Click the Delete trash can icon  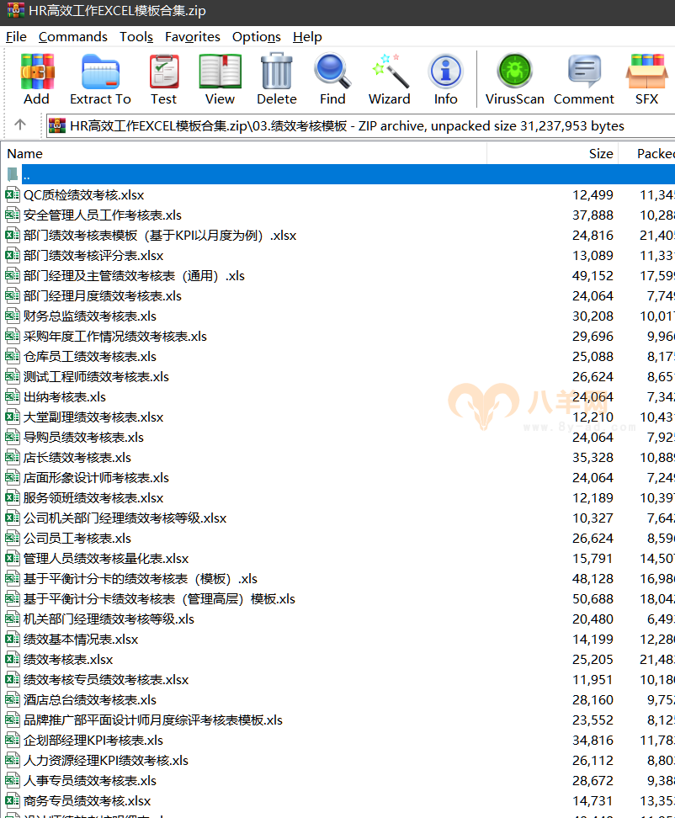pos(276,72)
